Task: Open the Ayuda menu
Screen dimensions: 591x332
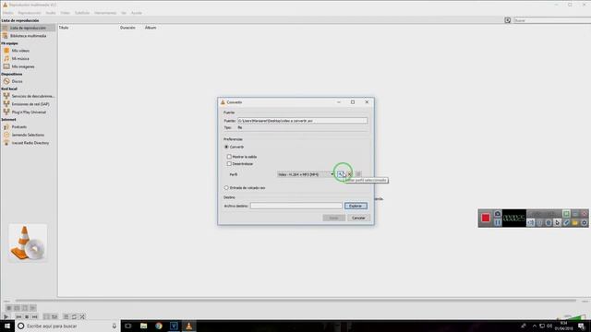Action: coord(137,13)
